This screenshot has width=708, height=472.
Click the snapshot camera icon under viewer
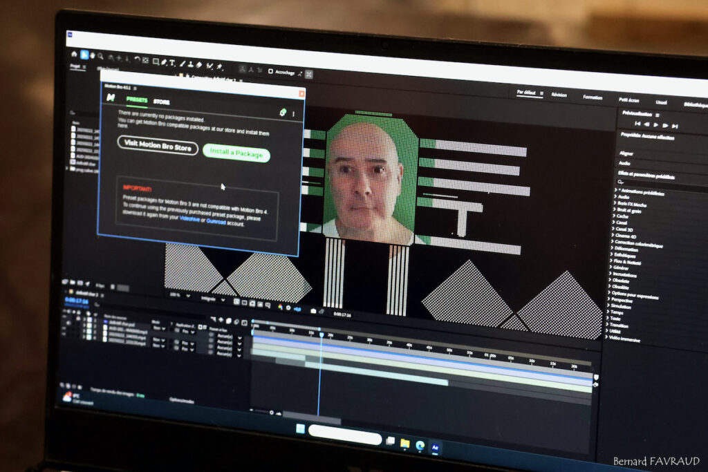tap(313, 311)
